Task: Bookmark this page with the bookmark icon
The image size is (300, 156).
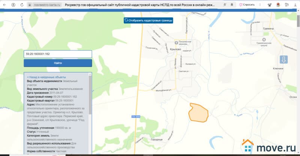Action: pos(232,5)
